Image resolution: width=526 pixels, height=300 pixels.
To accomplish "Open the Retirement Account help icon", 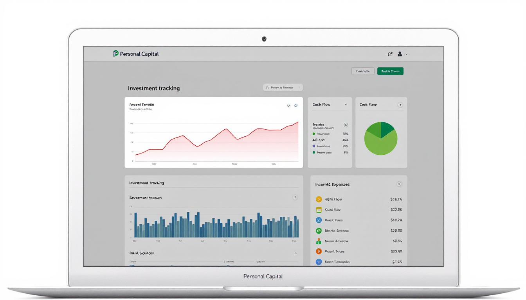I will click(295, 198).
